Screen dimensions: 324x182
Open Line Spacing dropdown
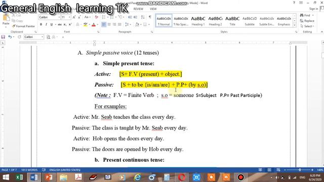click(x=128, y=25)
